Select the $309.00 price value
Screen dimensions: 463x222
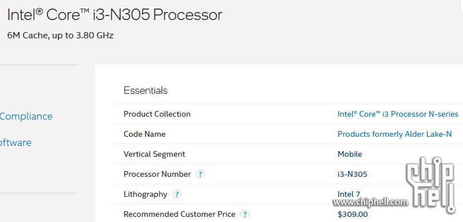353,214
